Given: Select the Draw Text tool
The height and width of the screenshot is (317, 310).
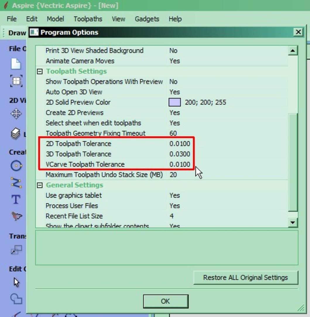Looking at the screenshot, I should pyautogui.click(x=16, y=199).
